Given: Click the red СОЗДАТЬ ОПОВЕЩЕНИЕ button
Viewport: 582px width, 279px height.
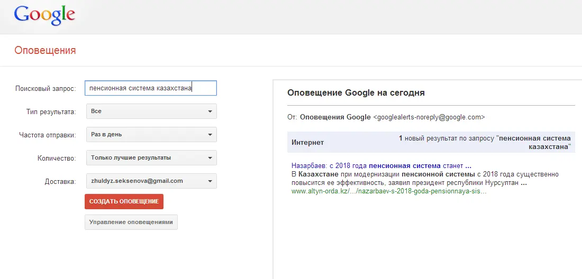Looking at the screenshot, I should [124, 201].
